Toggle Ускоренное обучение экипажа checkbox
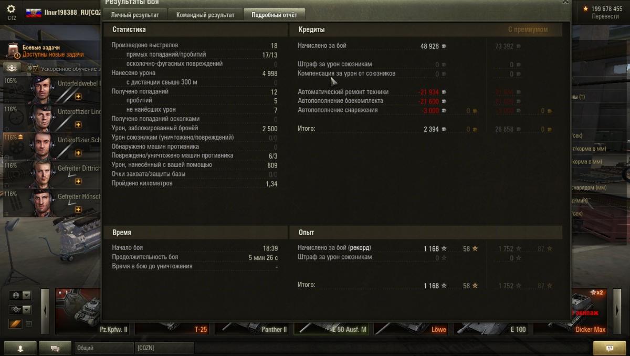 click(36, 68)
